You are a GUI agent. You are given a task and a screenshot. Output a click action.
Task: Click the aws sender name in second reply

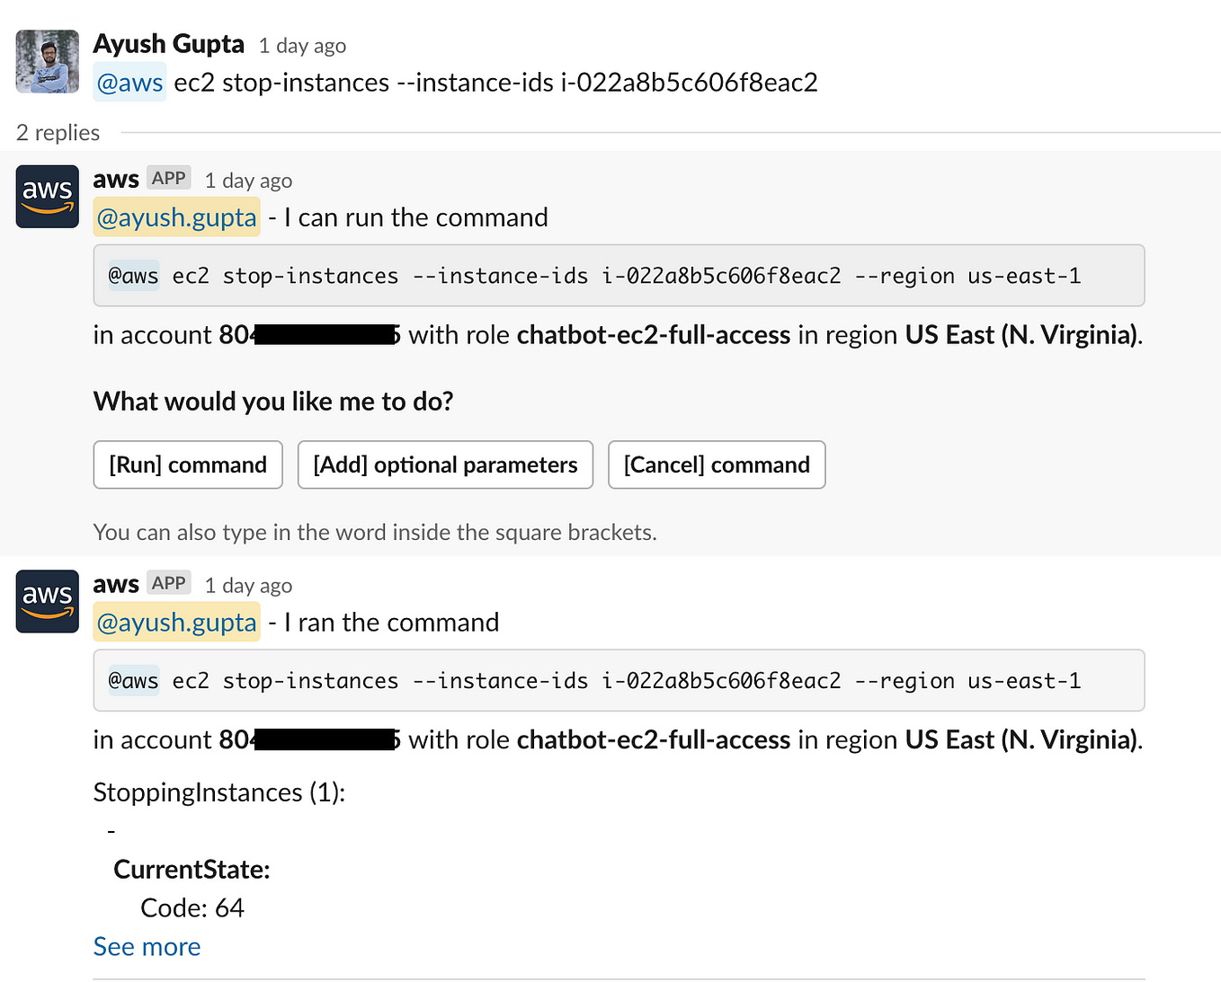click(x=116, y=584)
